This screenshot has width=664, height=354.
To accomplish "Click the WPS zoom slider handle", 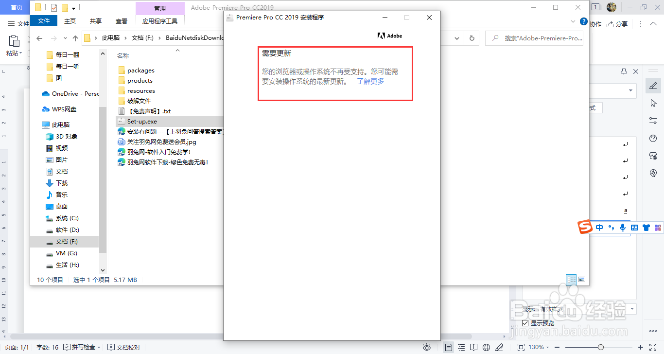I will 601,347.
